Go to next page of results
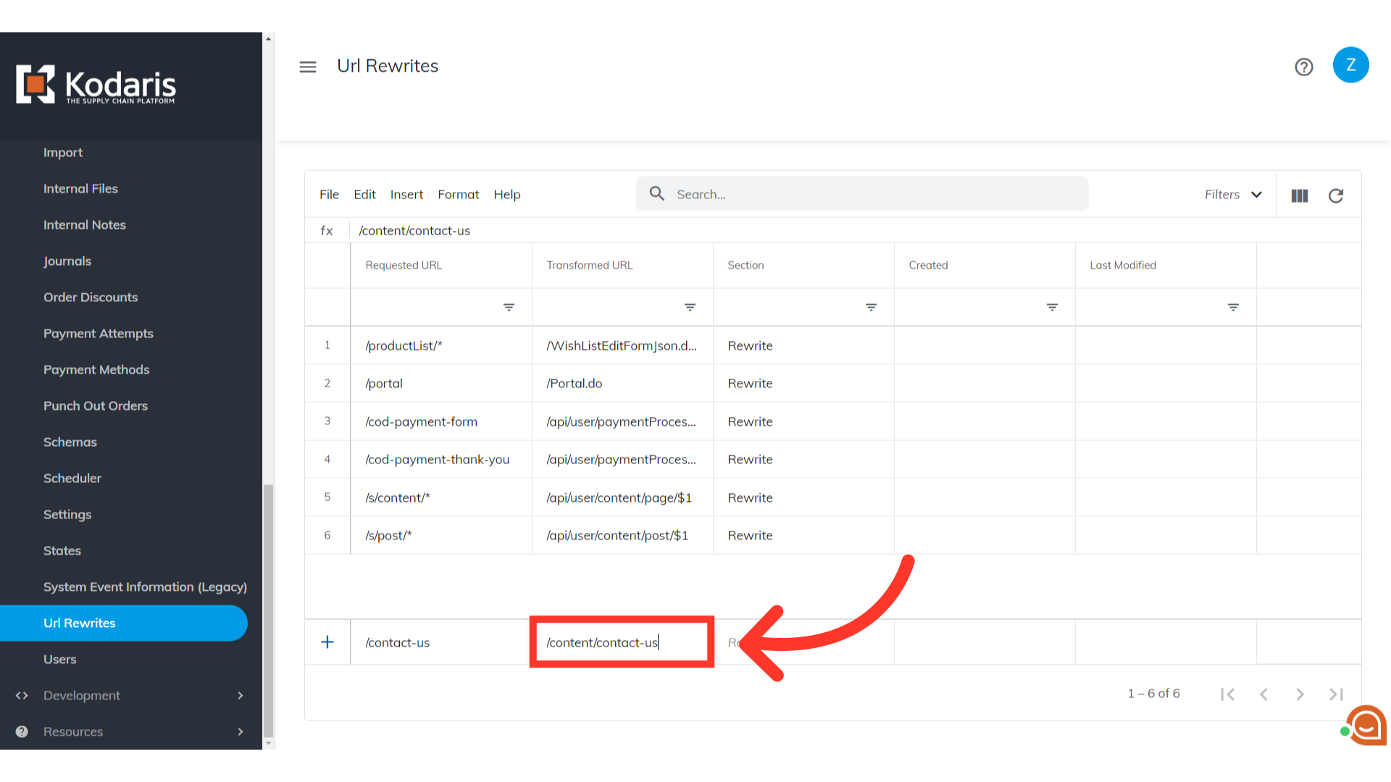 [x=1300, y=694]
